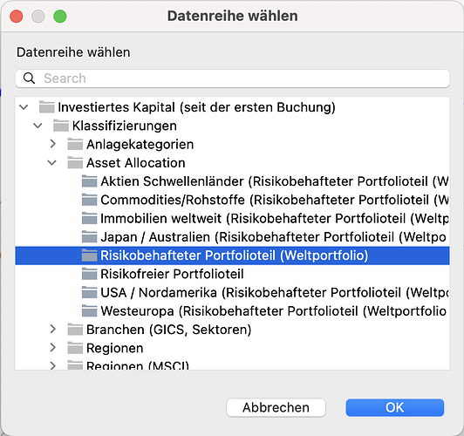Click folder icon of Aktien Schwellenländer
The width and height of the screenshot is (464, 436).
[89, 181]
